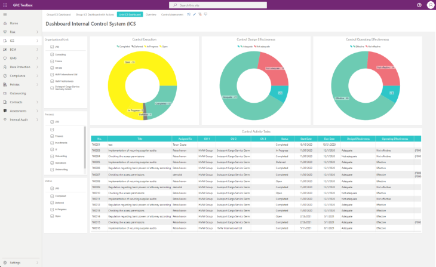436x267 pixels.
Task: Open the app launcher waffle icon
Action: [x=5, y=5]
